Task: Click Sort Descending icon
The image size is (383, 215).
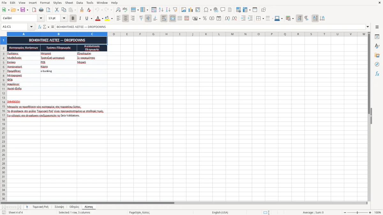Action: (168, 10)
